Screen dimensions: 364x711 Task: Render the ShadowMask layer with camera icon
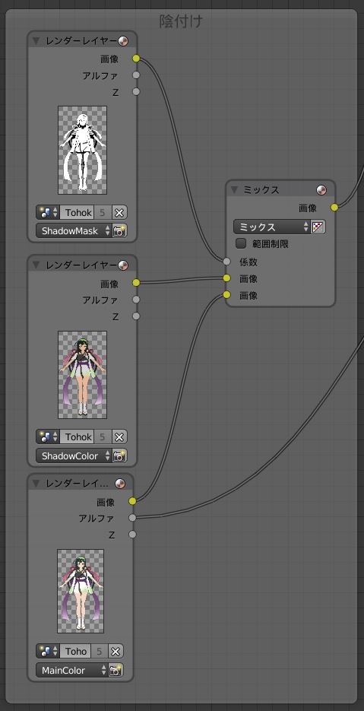pos(119,231)
